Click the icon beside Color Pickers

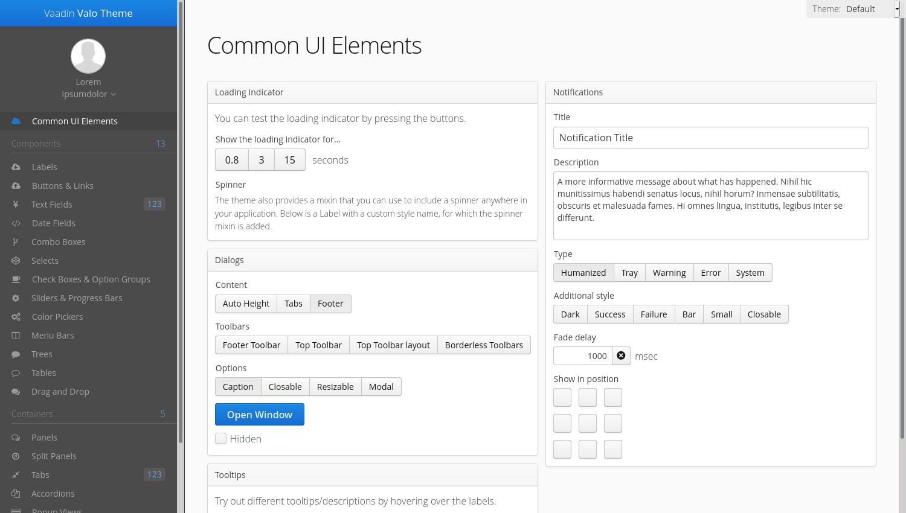click(16, 317)
